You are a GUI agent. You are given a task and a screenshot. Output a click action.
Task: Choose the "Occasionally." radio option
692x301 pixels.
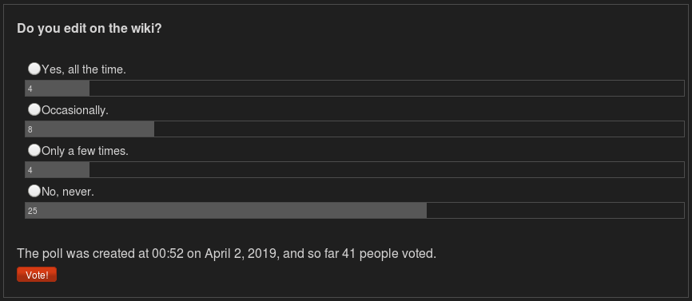tap(34, 109)
